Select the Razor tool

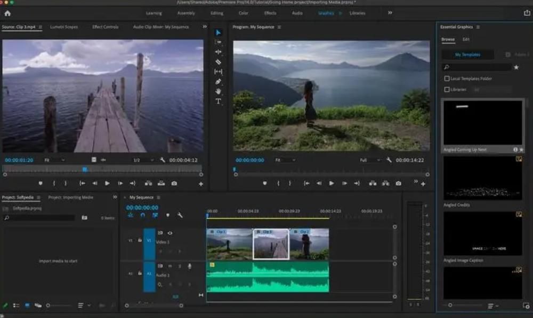click(218, 62)
